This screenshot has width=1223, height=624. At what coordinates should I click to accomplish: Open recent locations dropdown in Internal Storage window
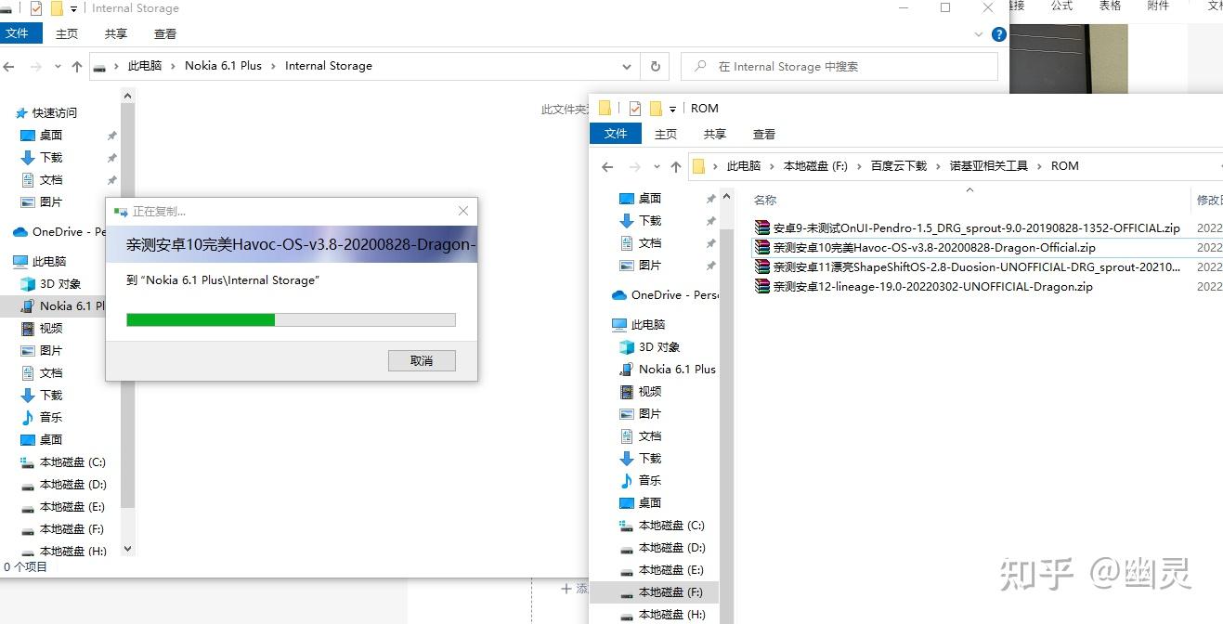click(x=57, y=67)
